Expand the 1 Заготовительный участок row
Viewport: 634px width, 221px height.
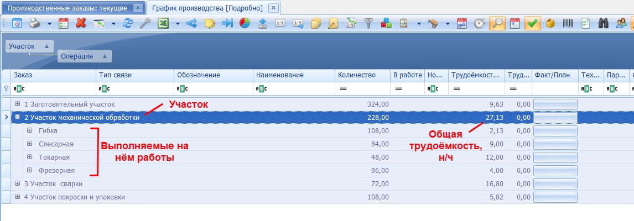tap(17, 104)
